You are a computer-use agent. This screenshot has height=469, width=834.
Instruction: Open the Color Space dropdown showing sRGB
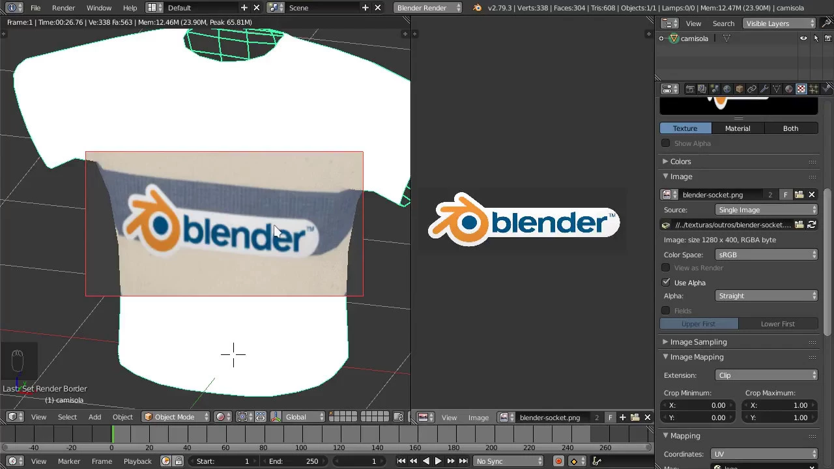pos(766,255)
